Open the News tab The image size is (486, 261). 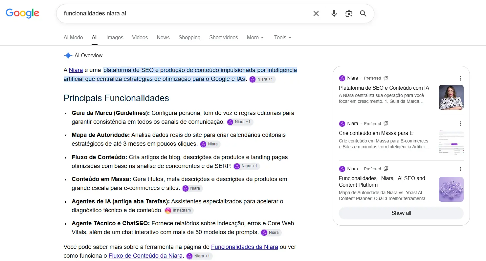[x=163, y=38]
